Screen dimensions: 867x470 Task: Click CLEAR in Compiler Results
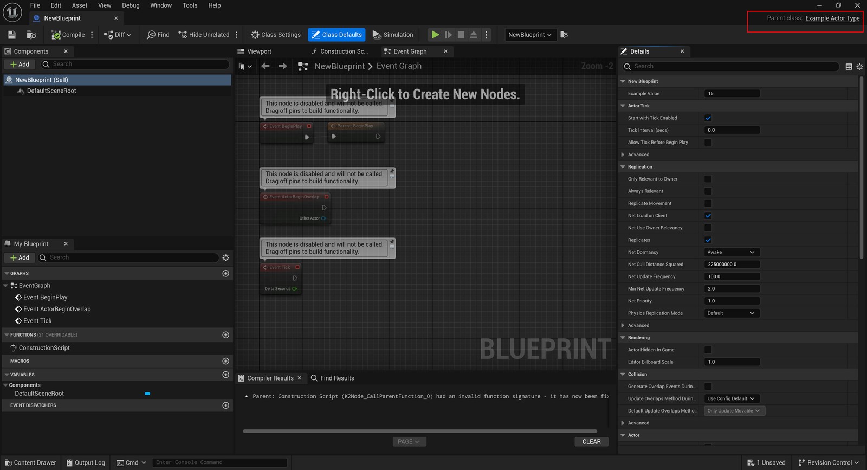[592, 442]
